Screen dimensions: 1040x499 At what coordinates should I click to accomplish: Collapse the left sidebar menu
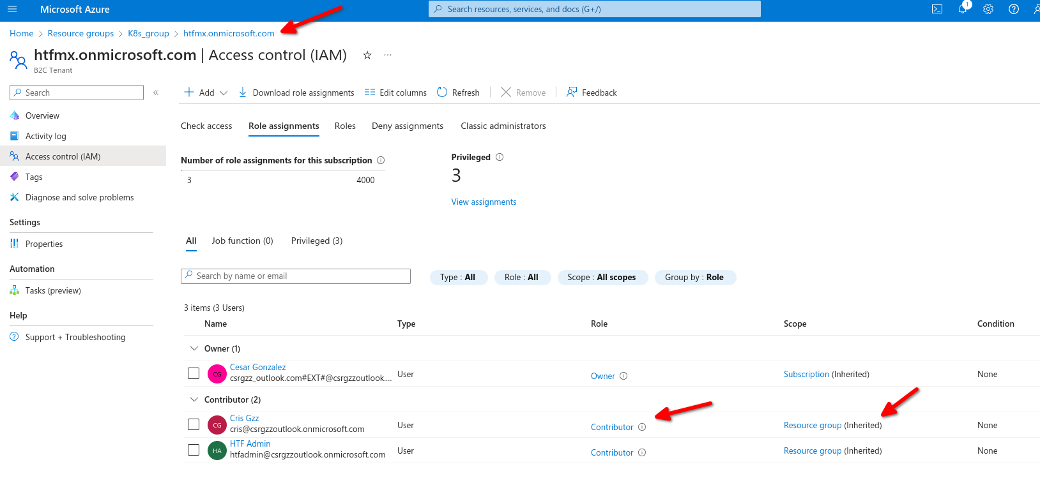pos(156,93)
